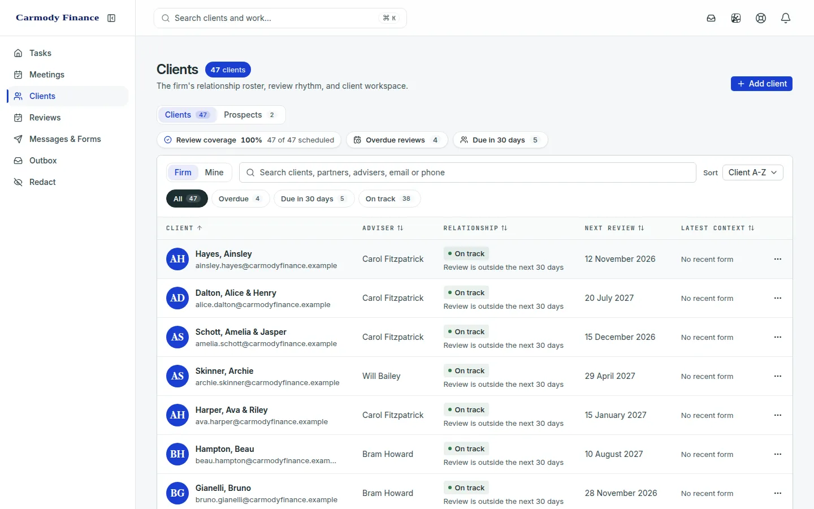
Task: Filter by On track 38 chip
Action: [x=389, y=199]
